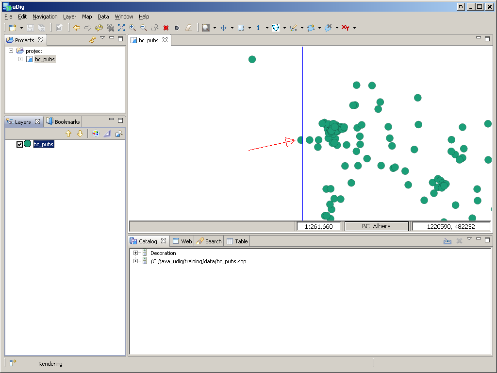Open the Navigation menu

click(45, 17)
